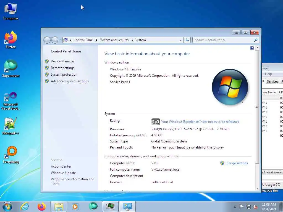Click the vertical scrollbar thumb in System window
Viewport: 283px width, 212px height.
point(257,107)
